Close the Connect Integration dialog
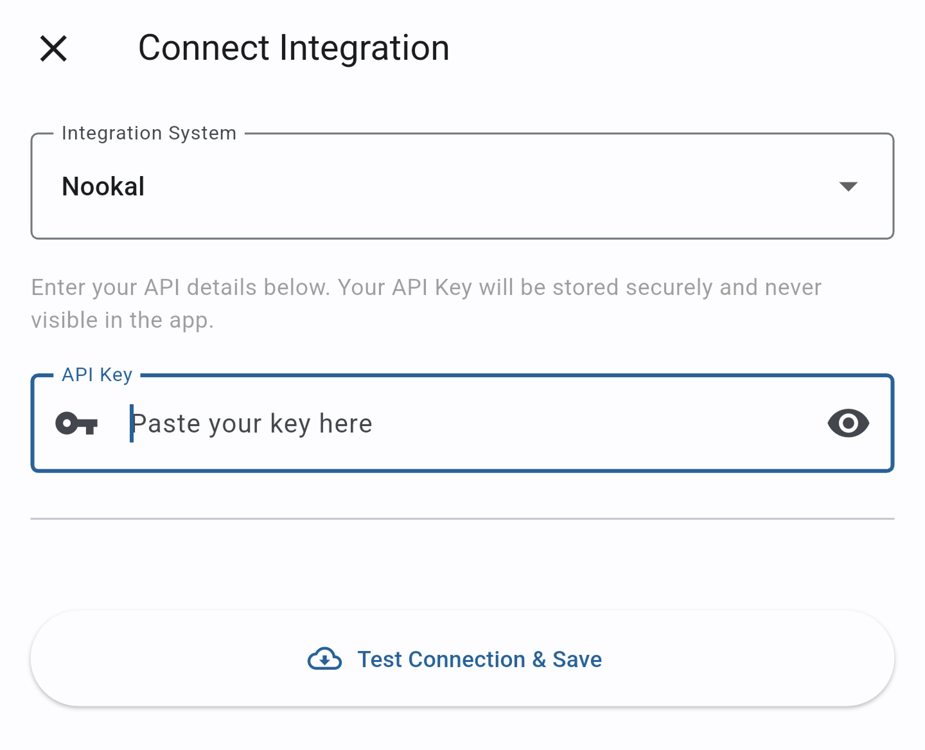The height and width of the screenshot is (750, 925). [53, 48]
